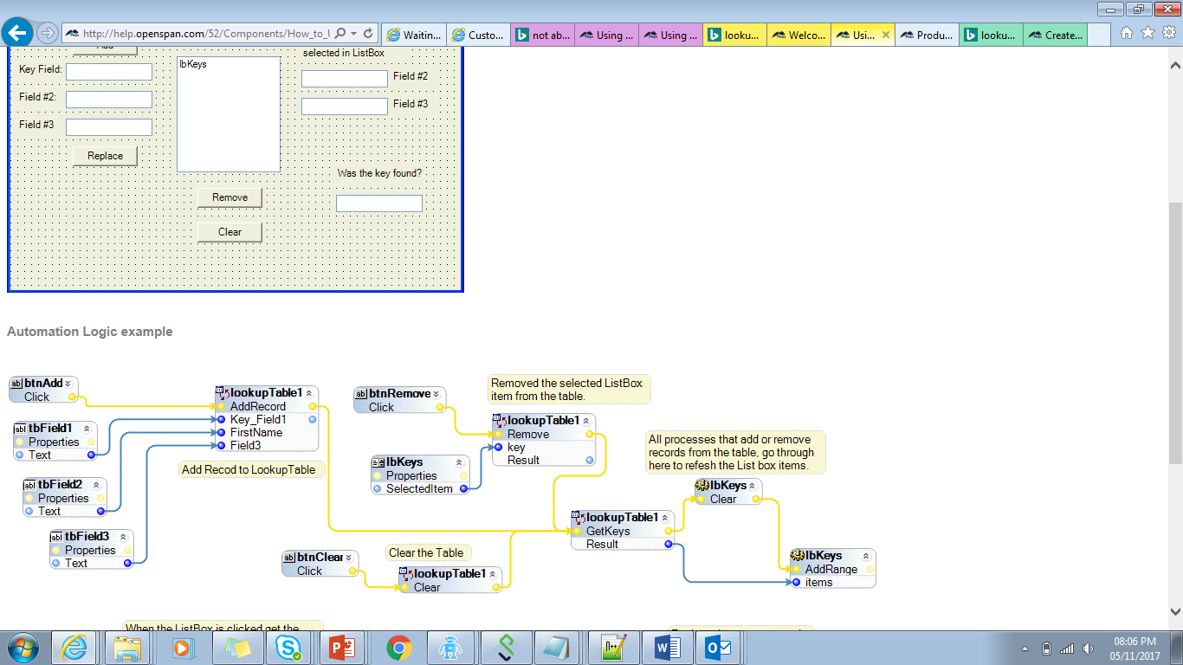Viewport: 1183px width, 665px height.
Task: Click the page scrollbar down arrow
Action: 1175,610
